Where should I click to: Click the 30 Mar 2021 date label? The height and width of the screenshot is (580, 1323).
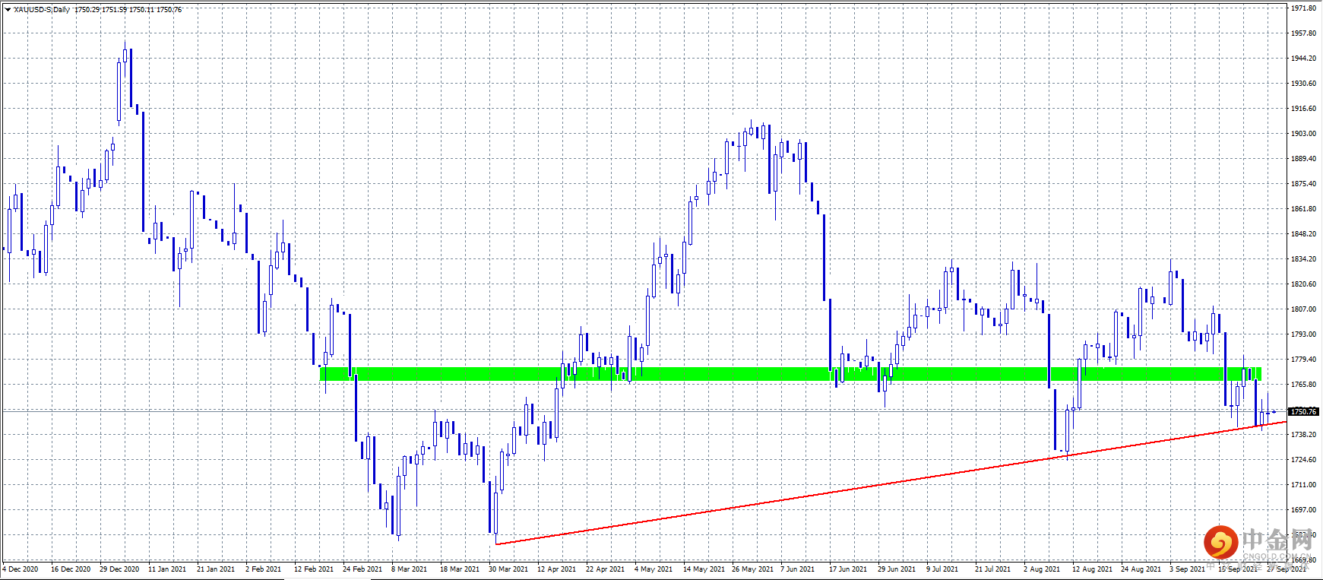click(x=508, y=569)
